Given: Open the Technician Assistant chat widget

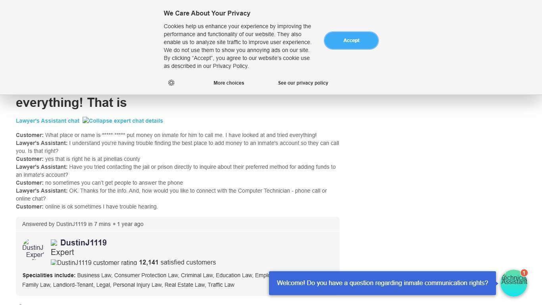Looking at the screenshot, I should [513, 284].
